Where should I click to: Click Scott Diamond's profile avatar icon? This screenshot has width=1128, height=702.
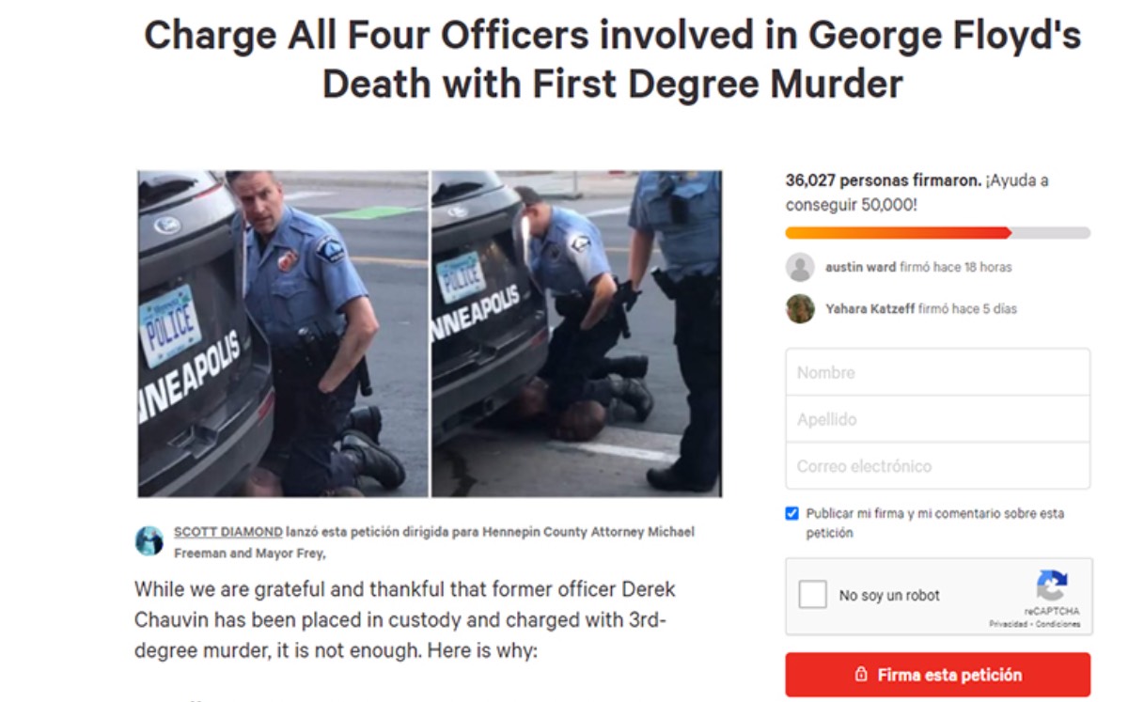(149, 541)
